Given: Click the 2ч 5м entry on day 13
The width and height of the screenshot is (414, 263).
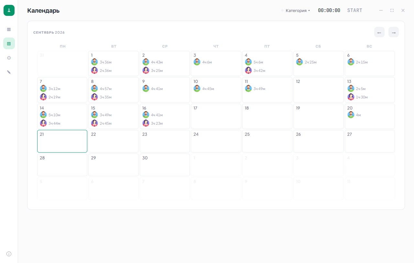Looking at the screenshot, I should pos(361,89).
